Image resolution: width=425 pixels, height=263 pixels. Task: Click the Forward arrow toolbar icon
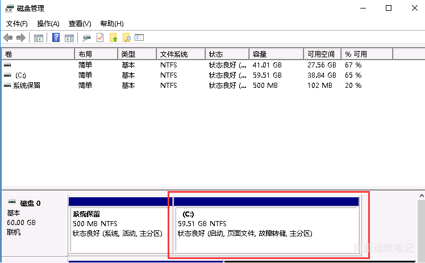coord(21,38)
